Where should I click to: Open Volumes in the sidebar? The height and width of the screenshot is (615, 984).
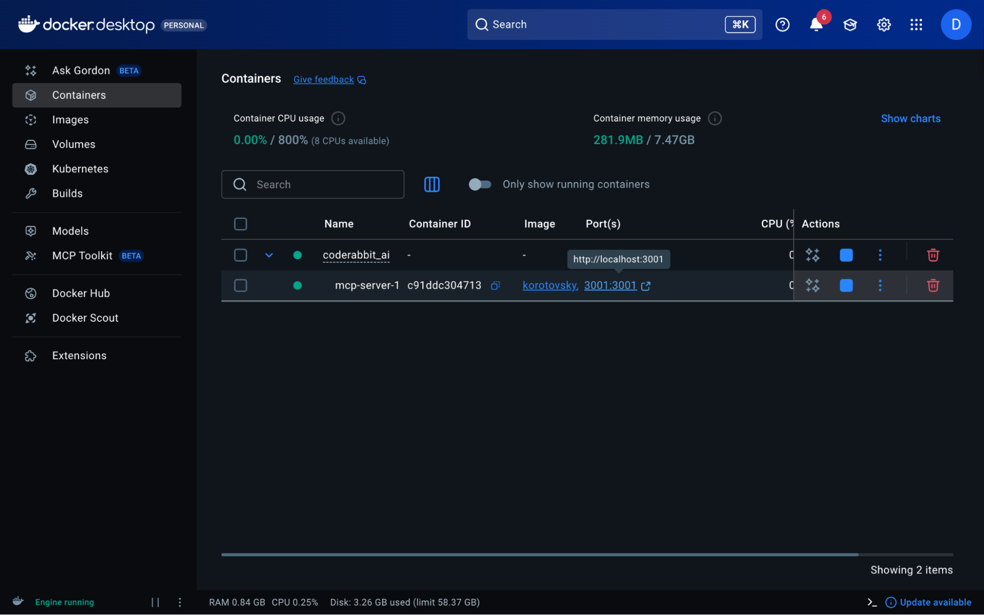click(x=74, y=144)
